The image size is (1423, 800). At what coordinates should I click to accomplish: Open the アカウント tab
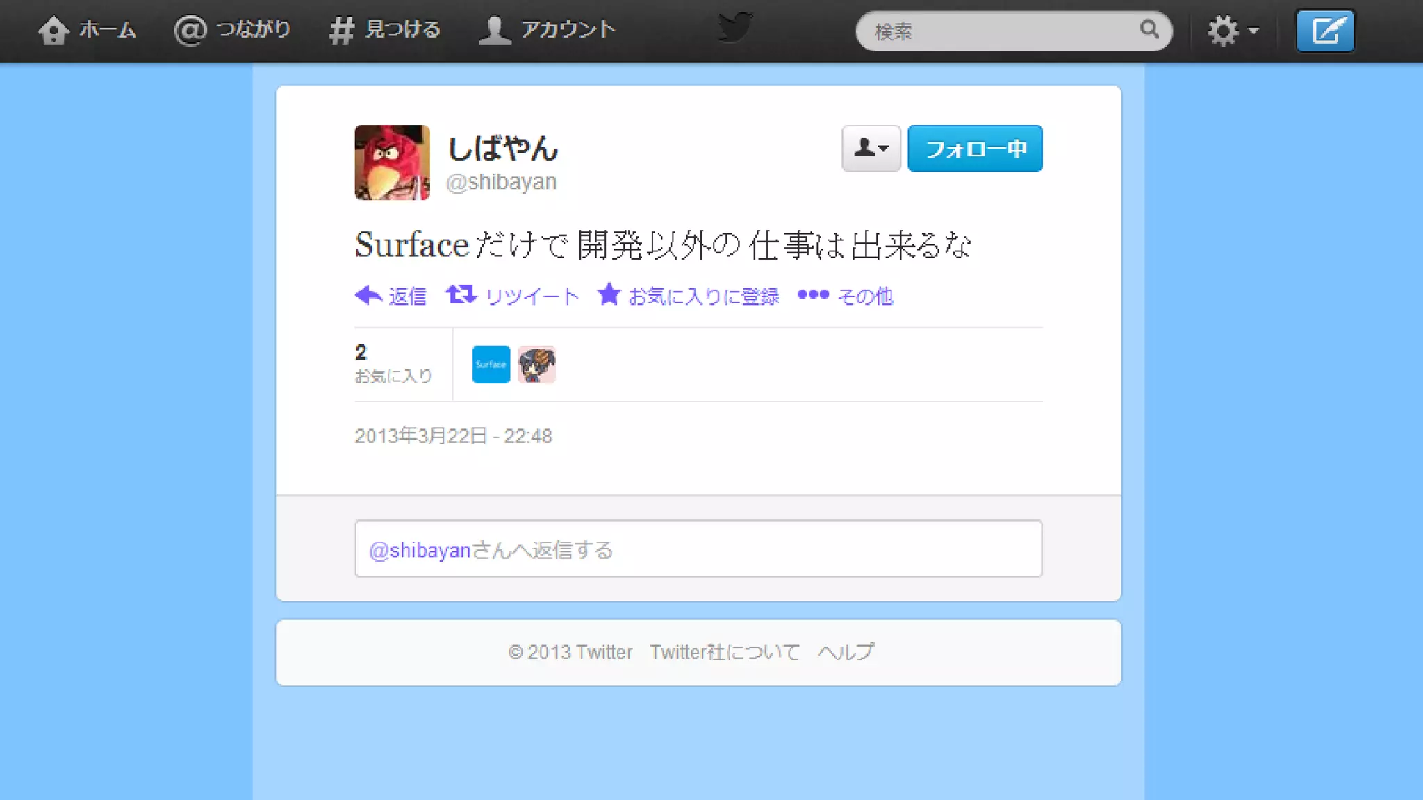(x=547, y=30)
